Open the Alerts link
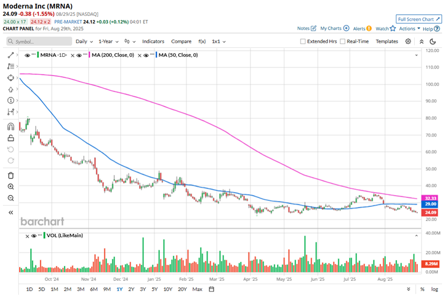This screenshot has width=445, height=302. pos(362,28)
